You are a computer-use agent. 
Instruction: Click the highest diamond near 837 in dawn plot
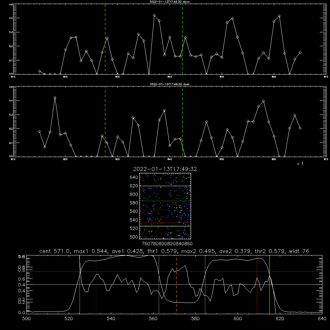[154, 16]
